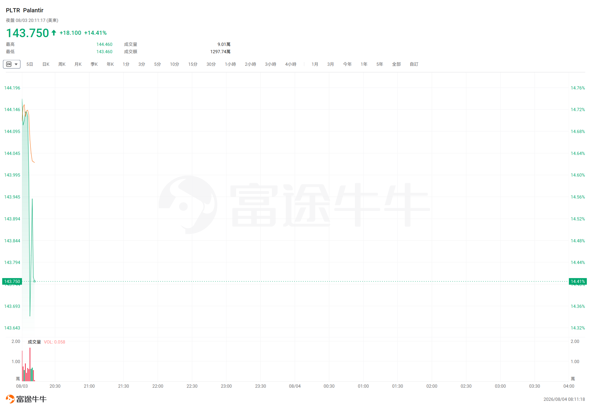This screenshot has width=591, height=409.
Task: Open the 自訂 custom range option
Action: [414, 64]
